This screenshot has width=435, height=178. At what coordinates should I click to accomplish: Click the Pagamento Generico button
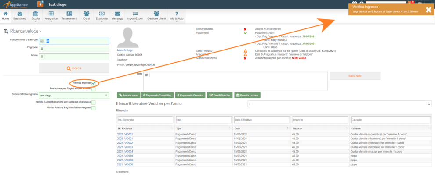190,95
